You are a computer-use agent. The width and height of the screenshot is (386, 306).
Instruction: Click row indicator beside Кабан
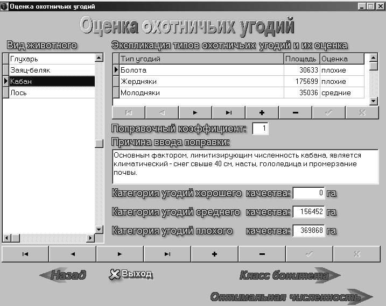click(x=6, y=81)
